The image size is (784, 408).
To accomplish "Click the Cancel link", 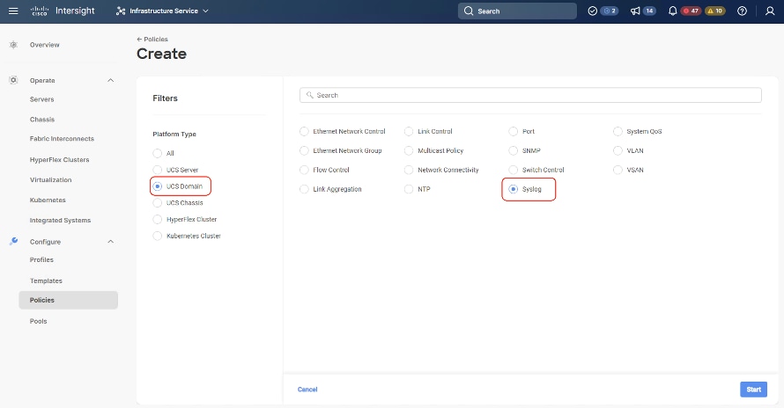I will 307,390.
